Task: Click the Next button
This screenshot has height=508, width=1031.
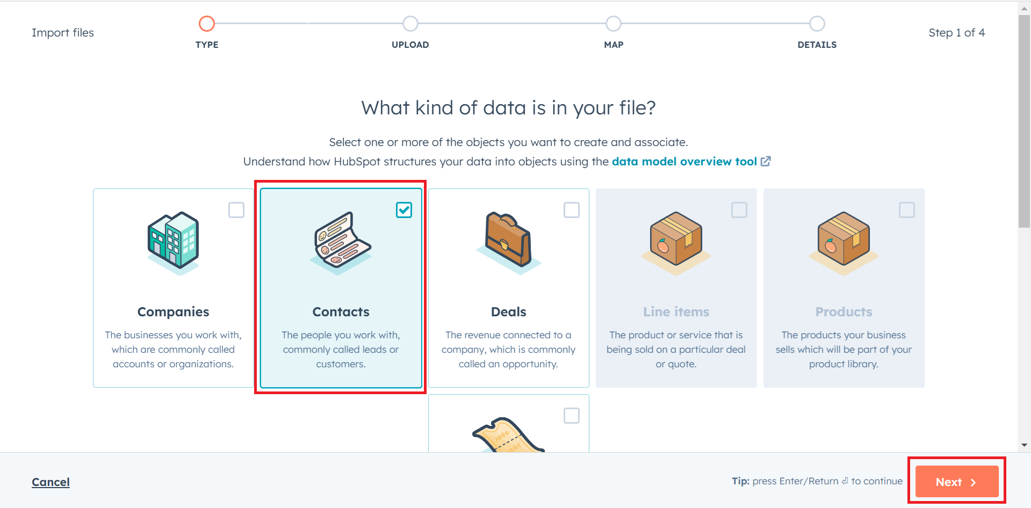Action: 956,482
